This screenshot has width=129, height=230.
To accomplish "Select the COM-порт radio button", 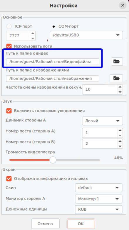I will [x=53, y=26].
